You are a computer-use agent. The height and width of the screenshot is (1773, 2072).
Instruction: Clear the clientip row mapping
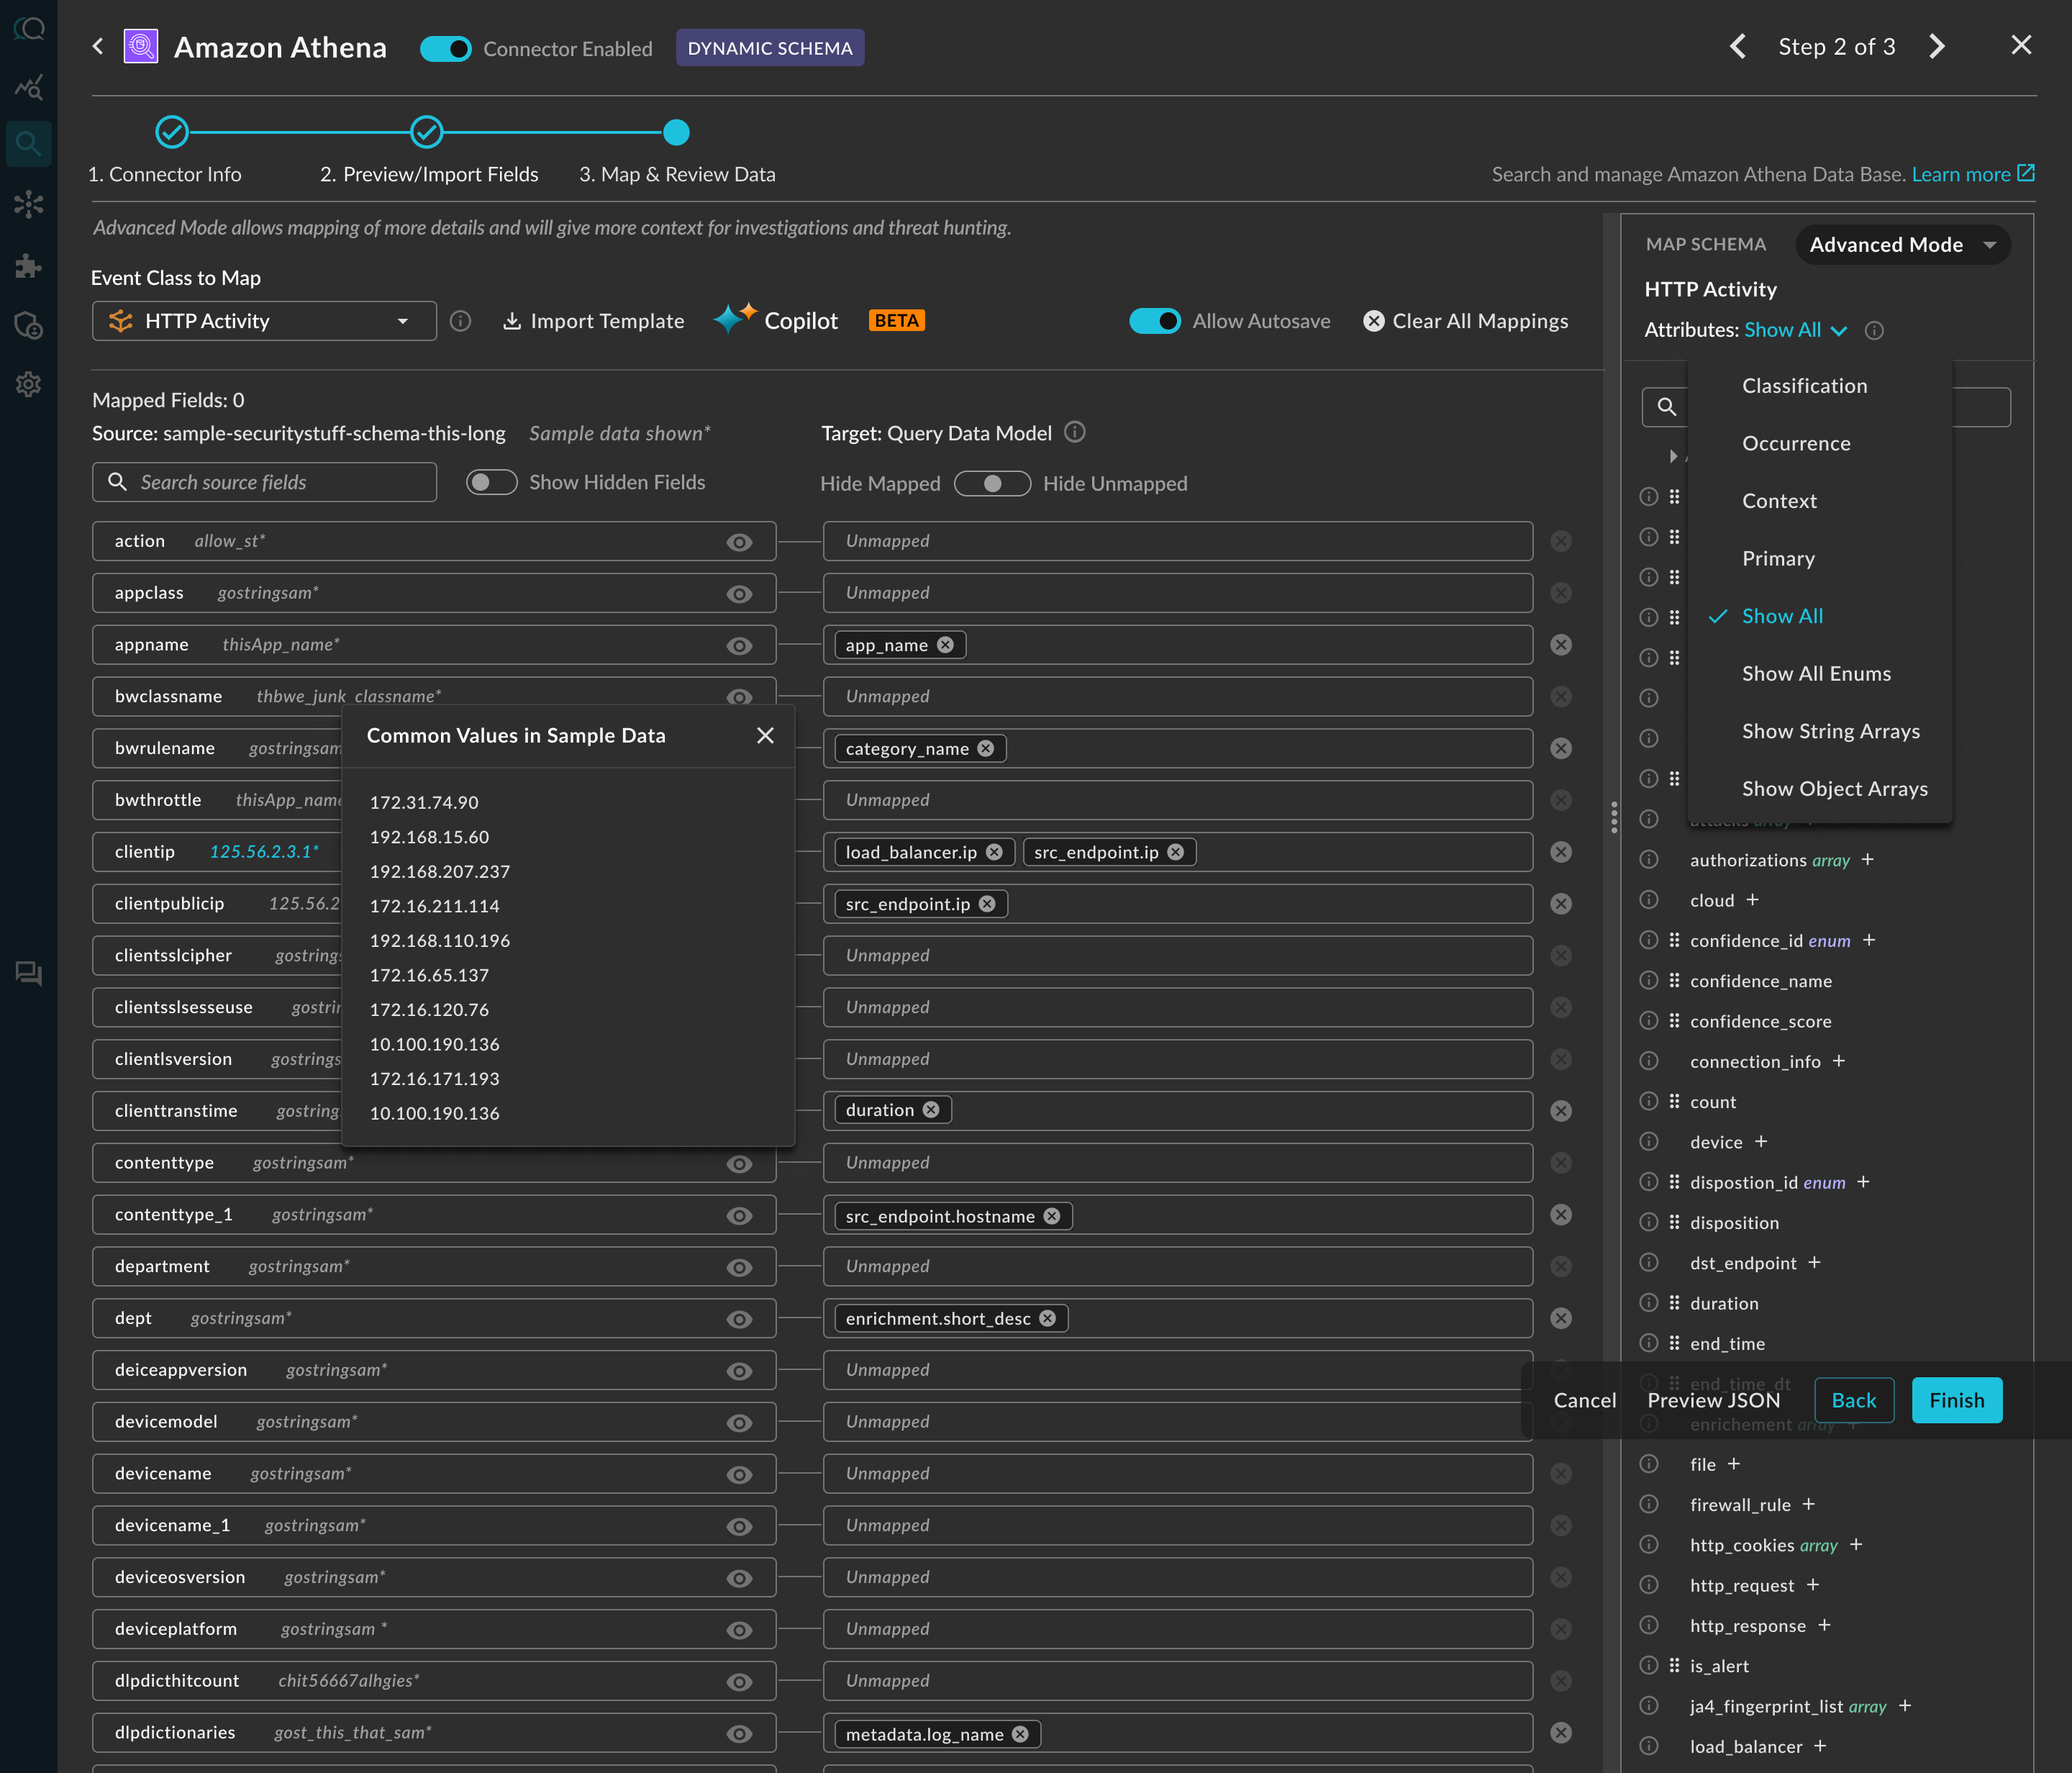point(1561,852)
